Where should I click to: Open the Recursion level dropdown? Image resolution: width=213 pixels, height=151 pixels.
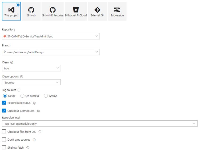(x=100, y=124)
